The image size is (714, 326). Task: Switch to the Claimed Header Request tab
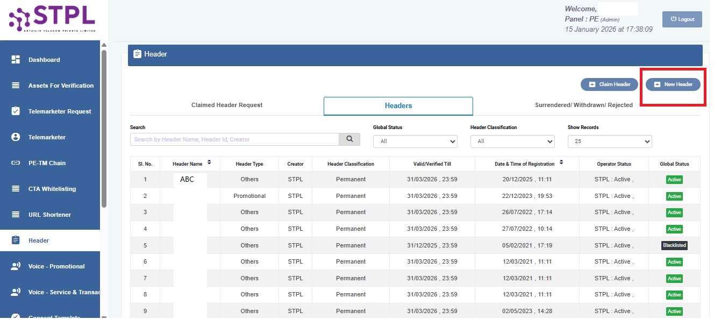coord(226,105)
